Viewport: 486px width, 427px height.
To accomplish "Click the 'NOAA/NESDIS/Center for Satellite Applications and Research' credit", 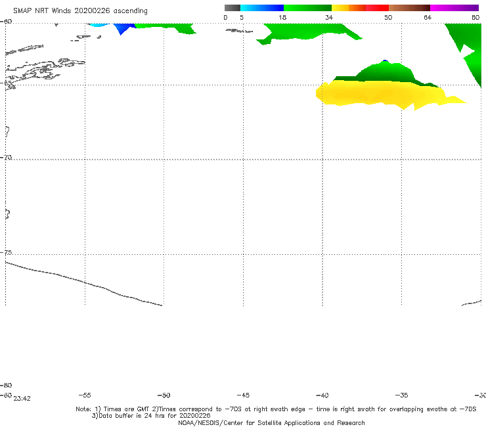I will [271, 422].
